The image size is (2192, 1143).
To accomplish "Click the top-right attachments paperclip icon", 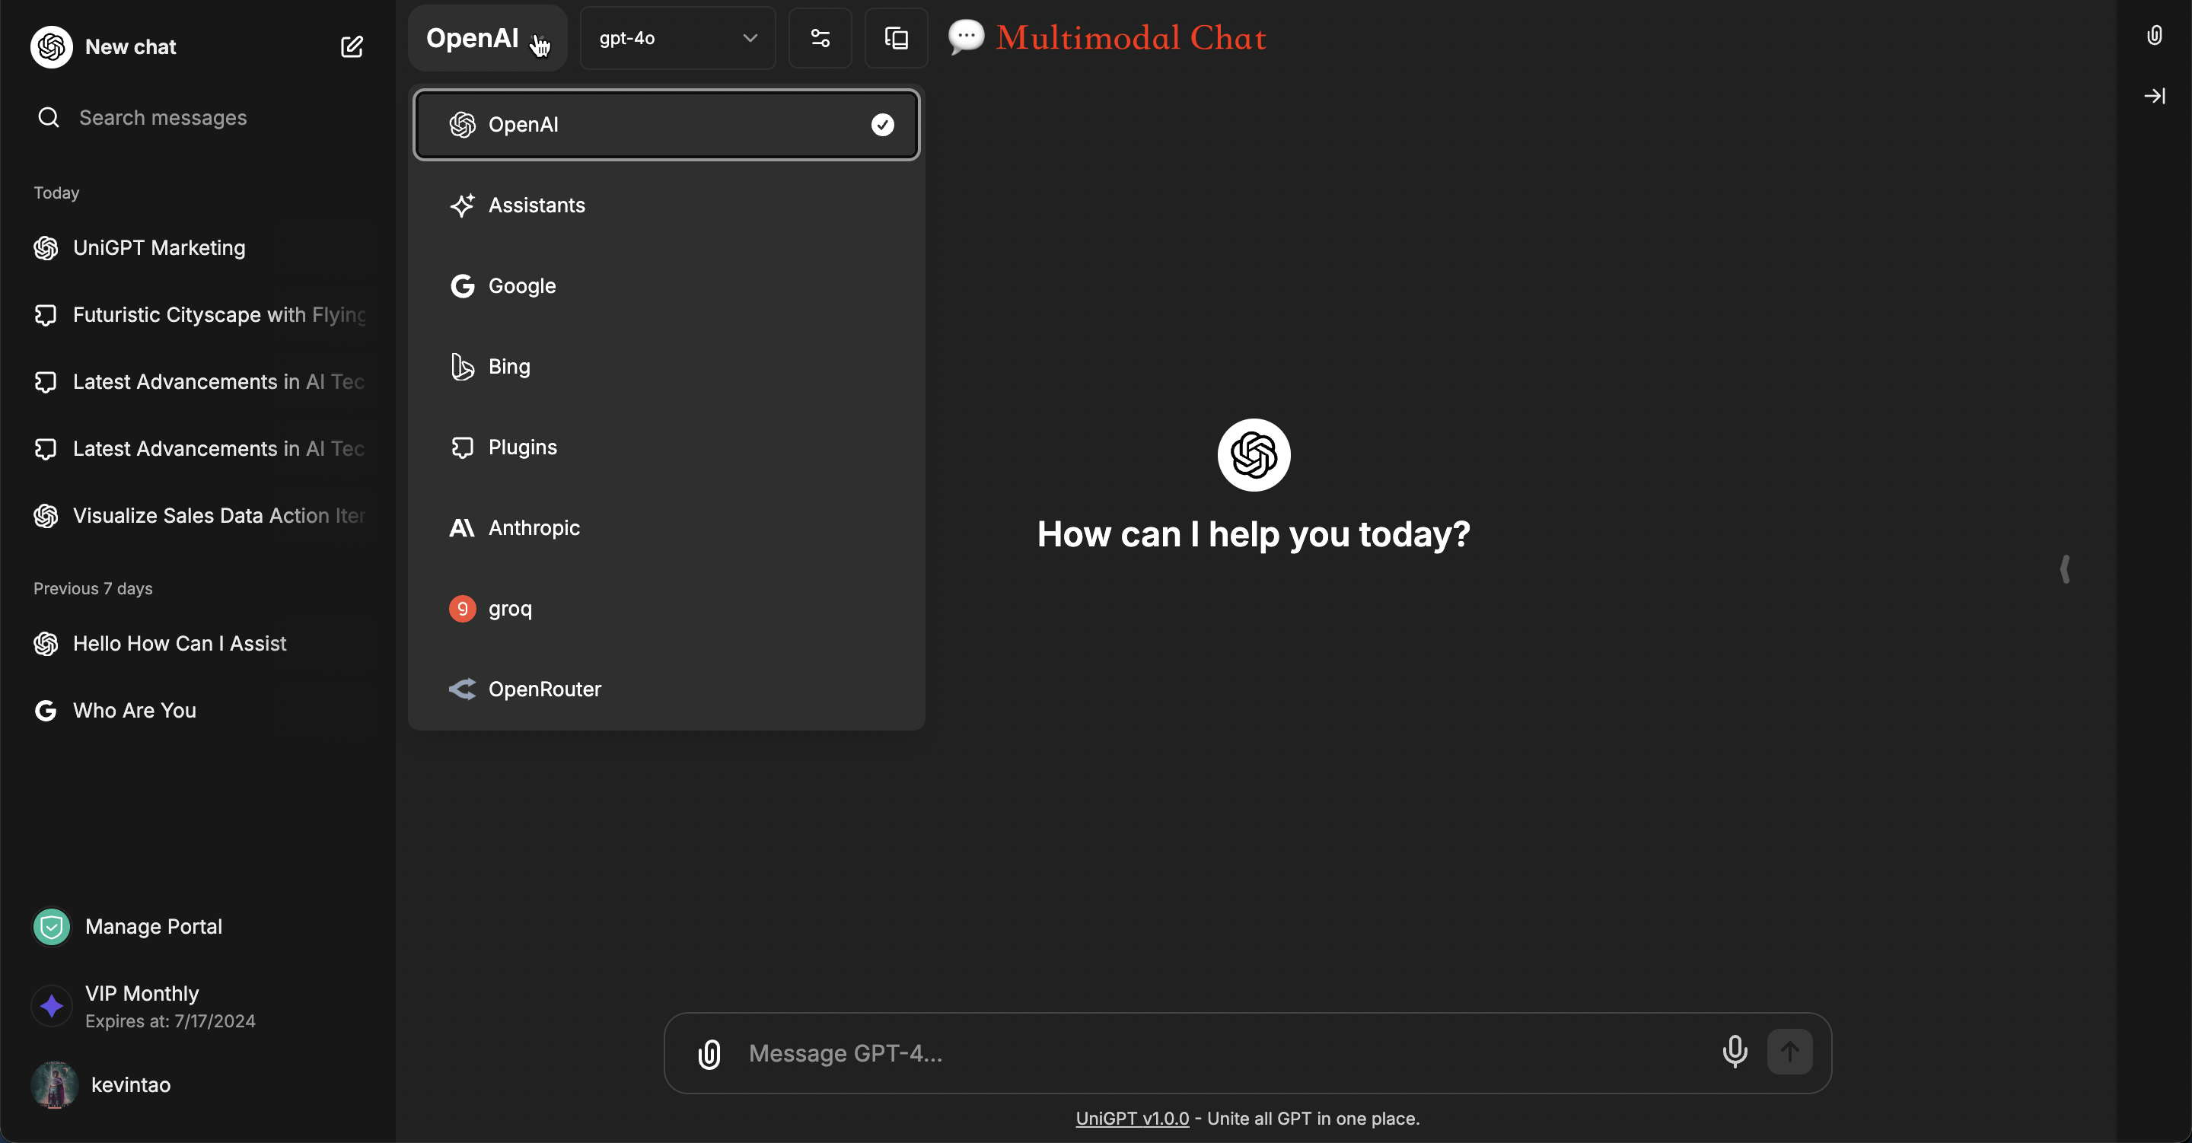I will 2154,36.
